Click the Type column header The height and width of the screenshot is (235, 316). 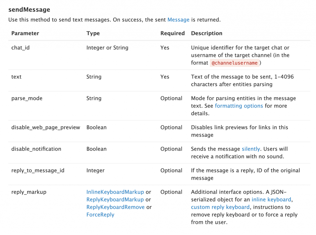pos(93,33)
